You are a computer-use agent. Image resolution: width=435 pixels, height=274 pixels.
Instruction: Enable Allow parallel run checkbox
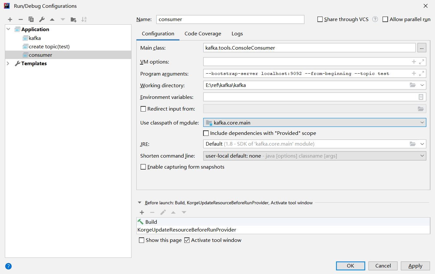pyautogui.click(x=385, y=19)
